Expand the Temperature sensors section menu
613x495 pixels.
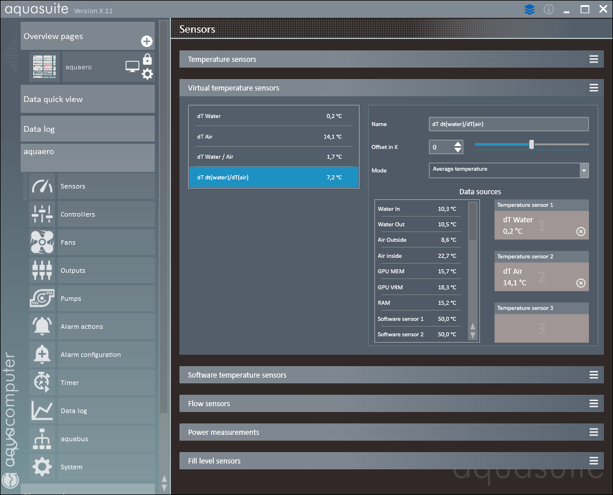(594, 59)
